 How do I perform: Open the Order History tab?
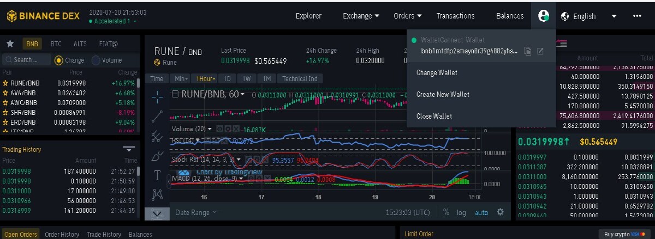tap(62, 234)
